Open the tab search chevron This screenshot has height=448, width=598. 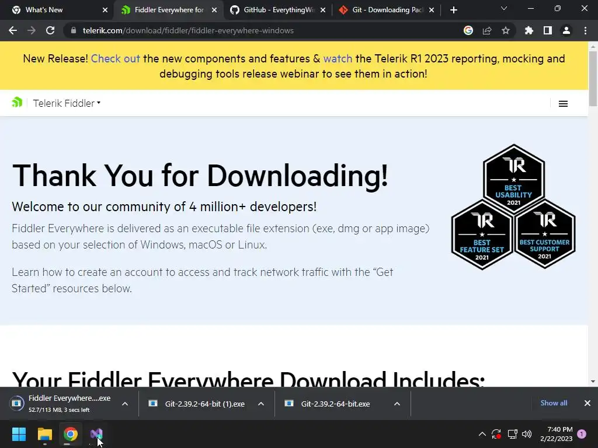point(504,8)
